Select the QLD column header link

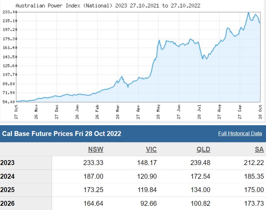pyautogui.click(x=203, y=150)
